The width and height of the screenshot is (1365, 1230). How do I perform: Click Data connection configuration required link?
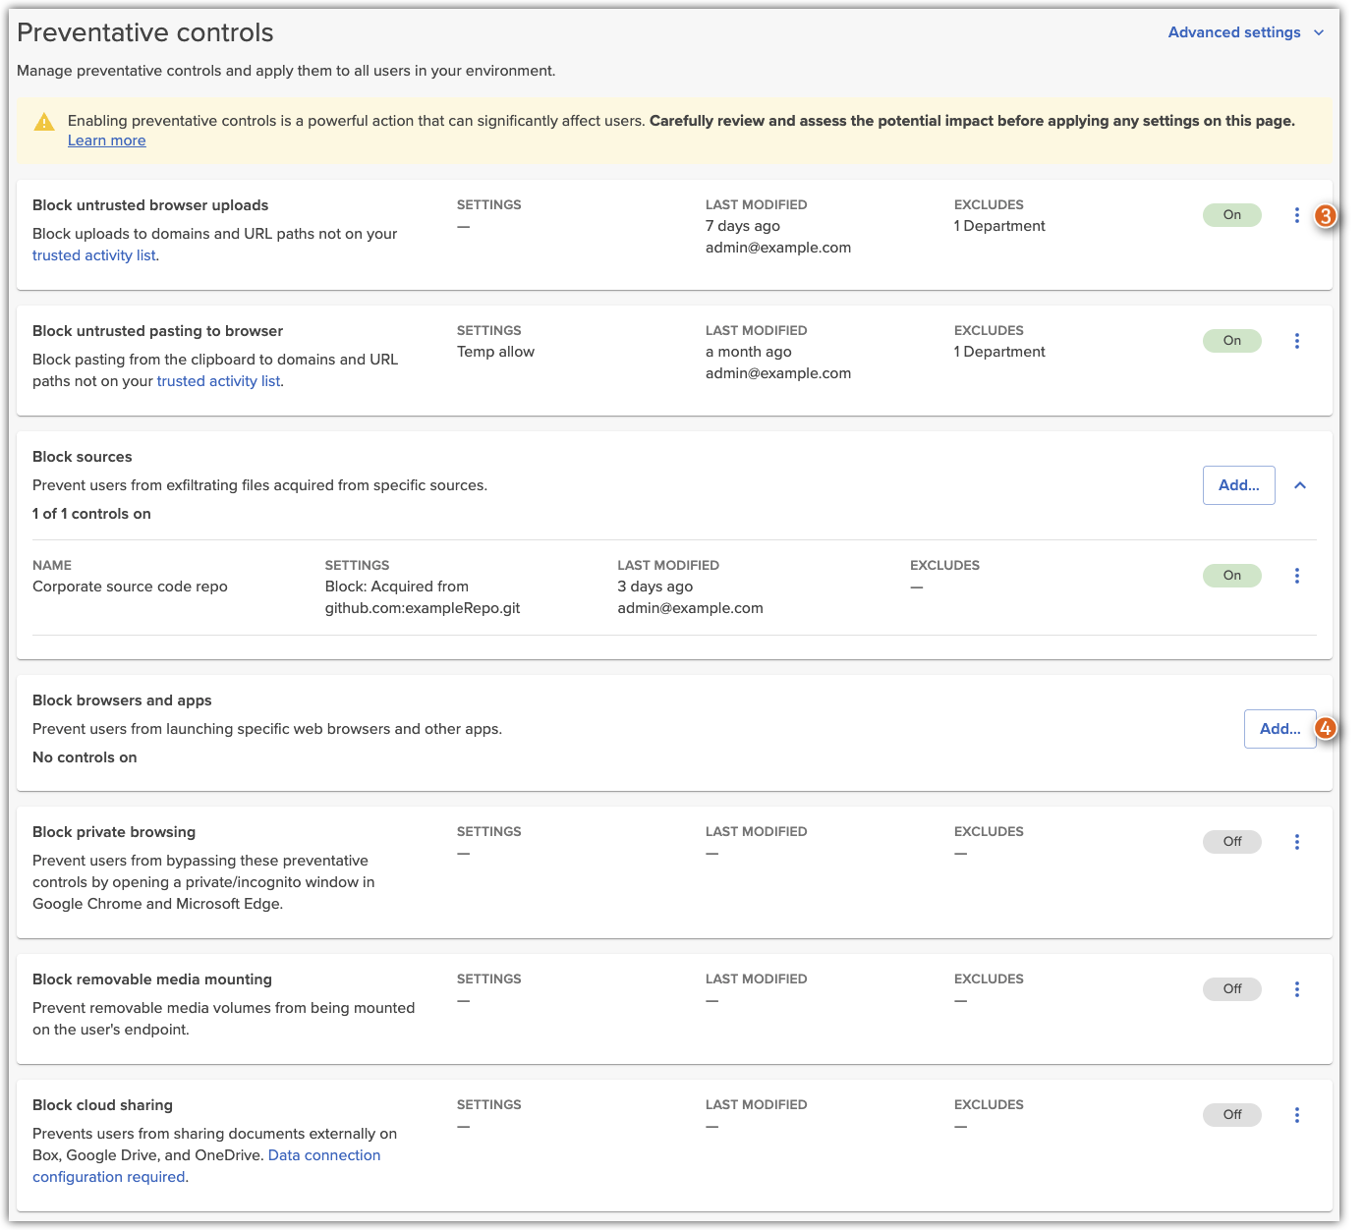323,1155
